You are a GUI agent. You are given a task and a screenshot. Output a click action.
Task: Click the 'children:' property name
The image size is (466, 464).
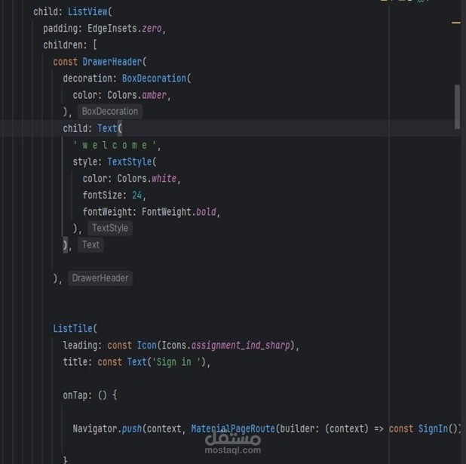pos(65,45)
